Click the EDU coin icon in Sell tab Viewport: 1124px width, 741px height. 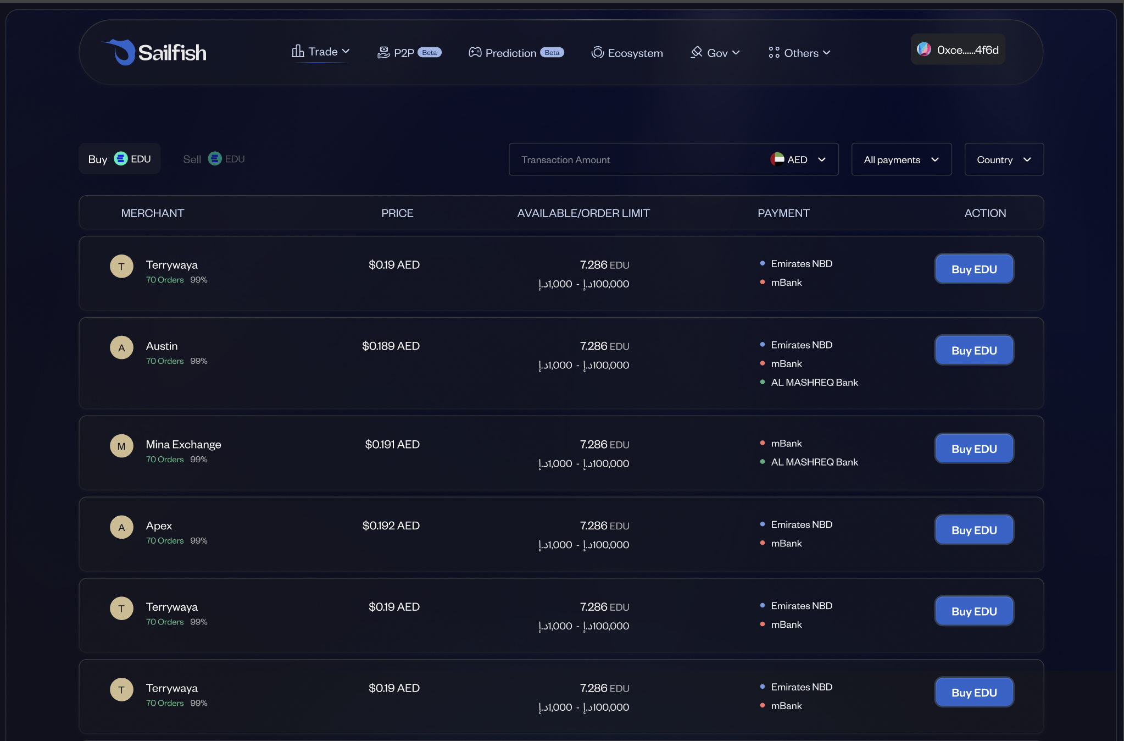tap(215, 158)
